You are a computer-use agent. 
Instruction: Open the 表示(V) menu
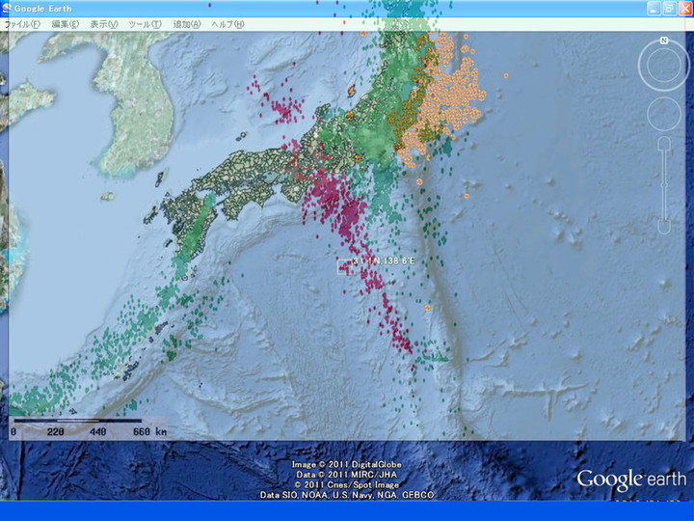(103, 23)
